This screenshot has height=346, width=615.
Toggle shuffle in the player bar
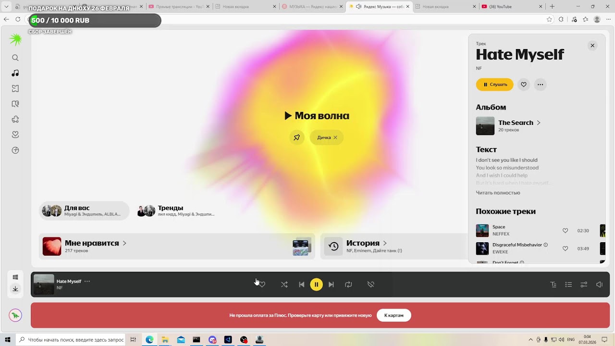(284, 284)
